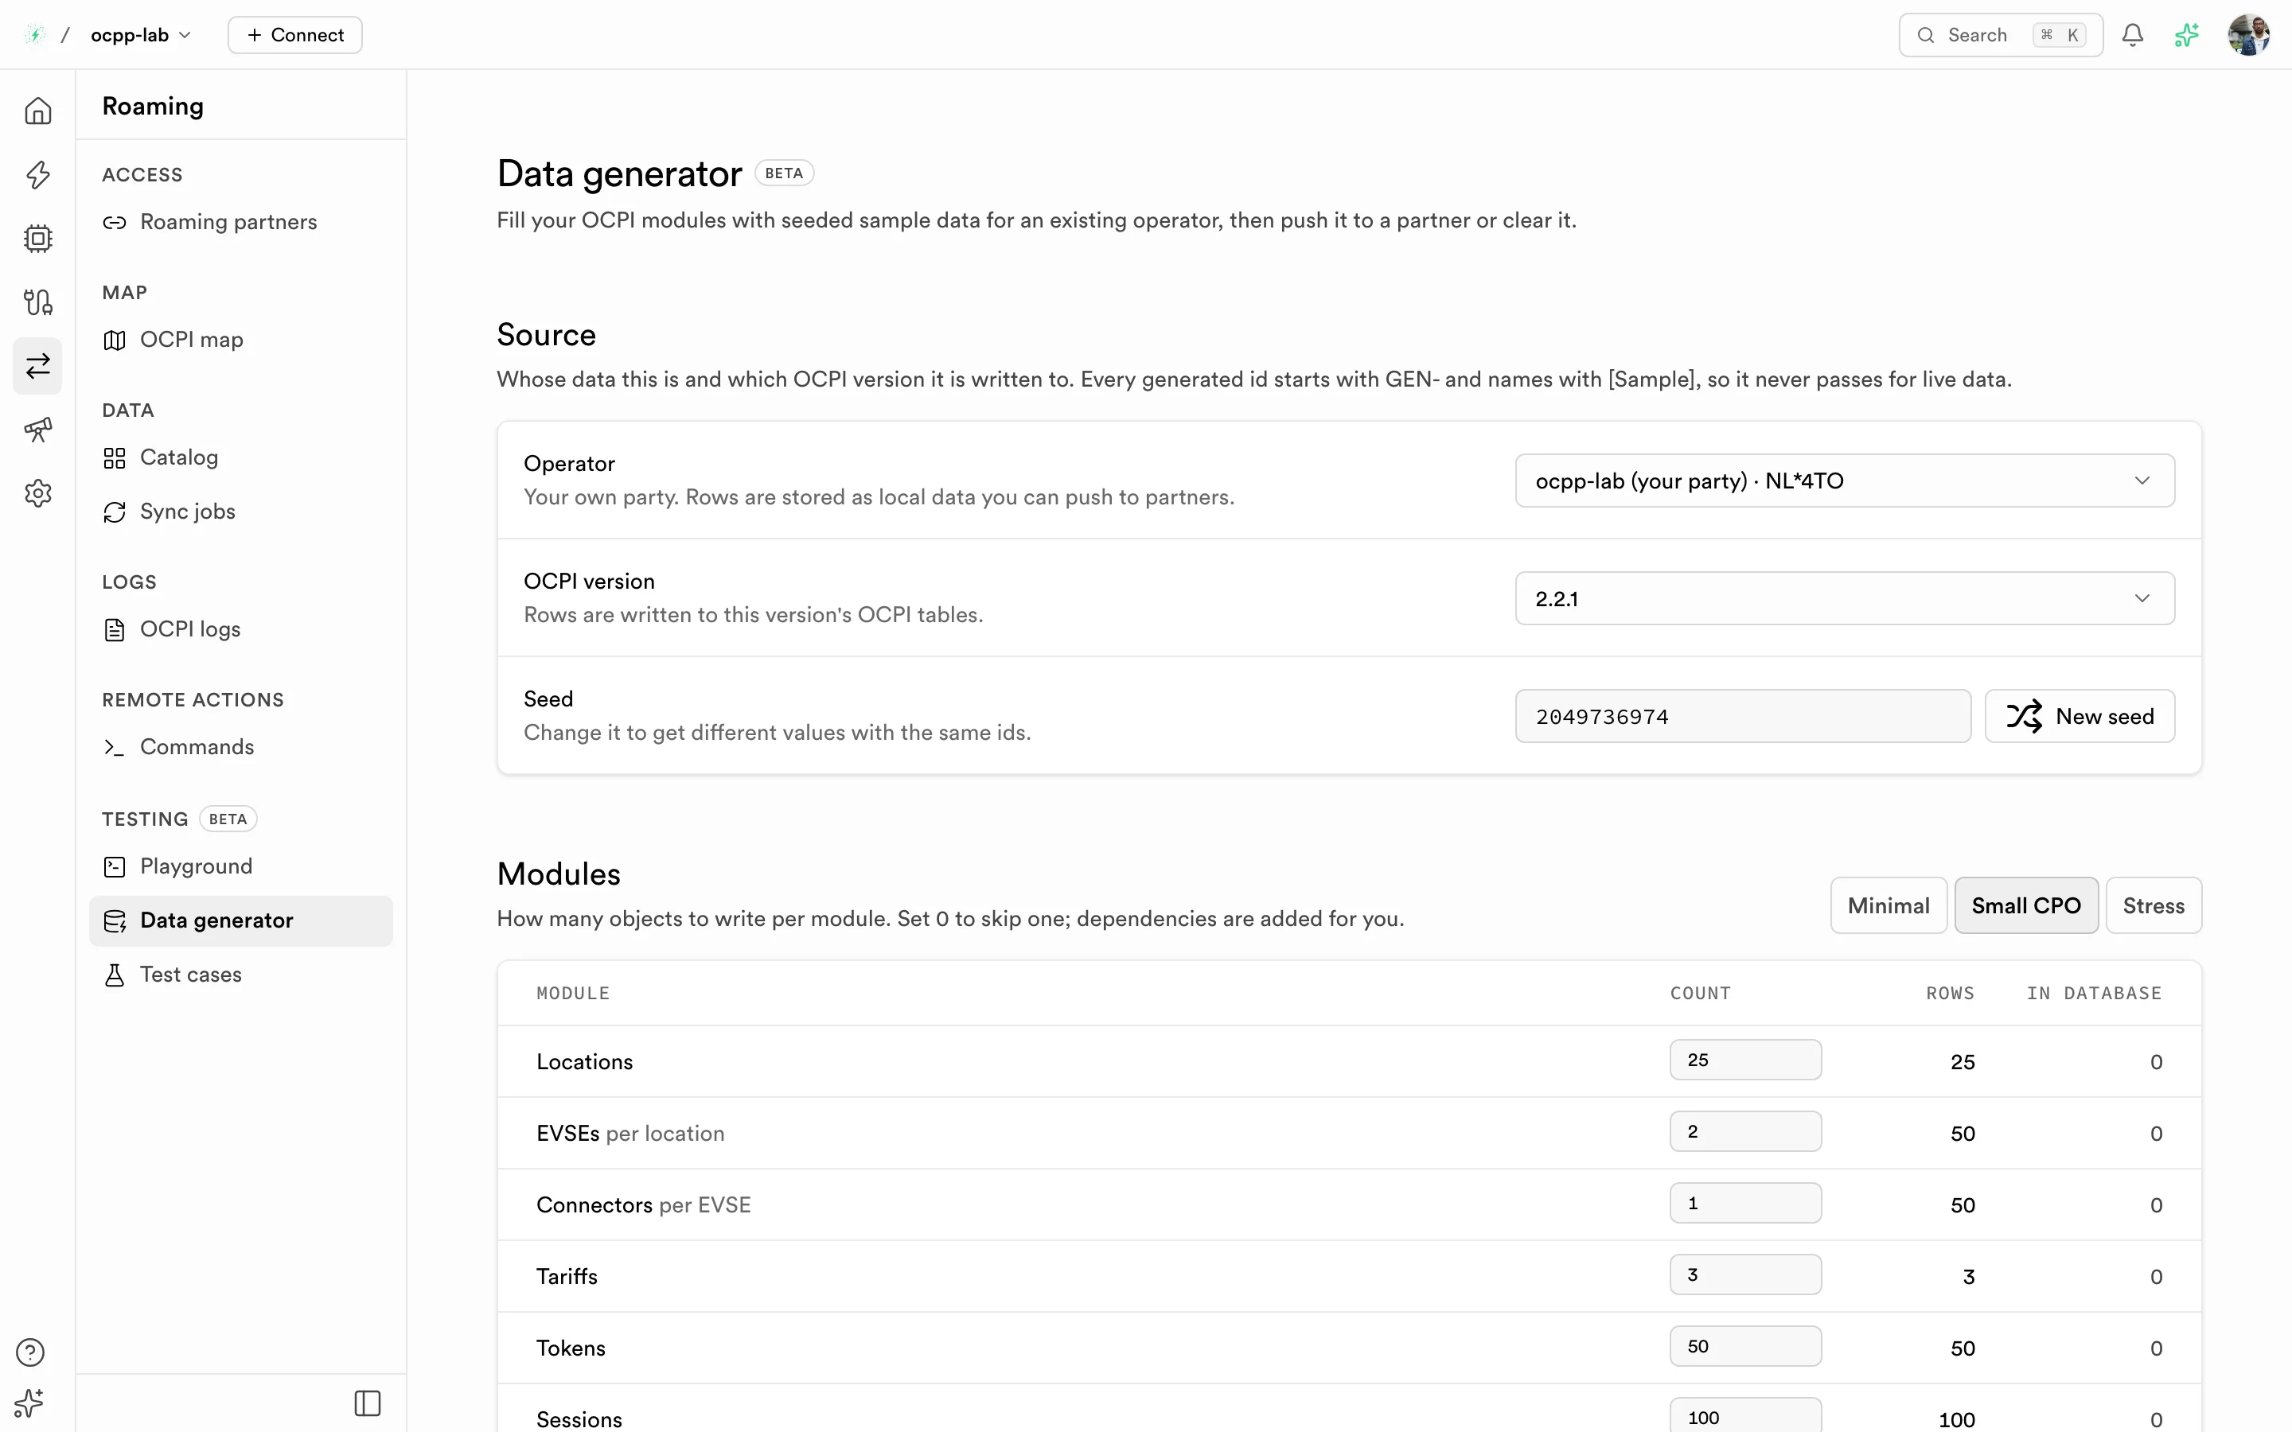Open the Home icon in the left rail
Screen dimensions: 2292x1432
click(38, 111)
